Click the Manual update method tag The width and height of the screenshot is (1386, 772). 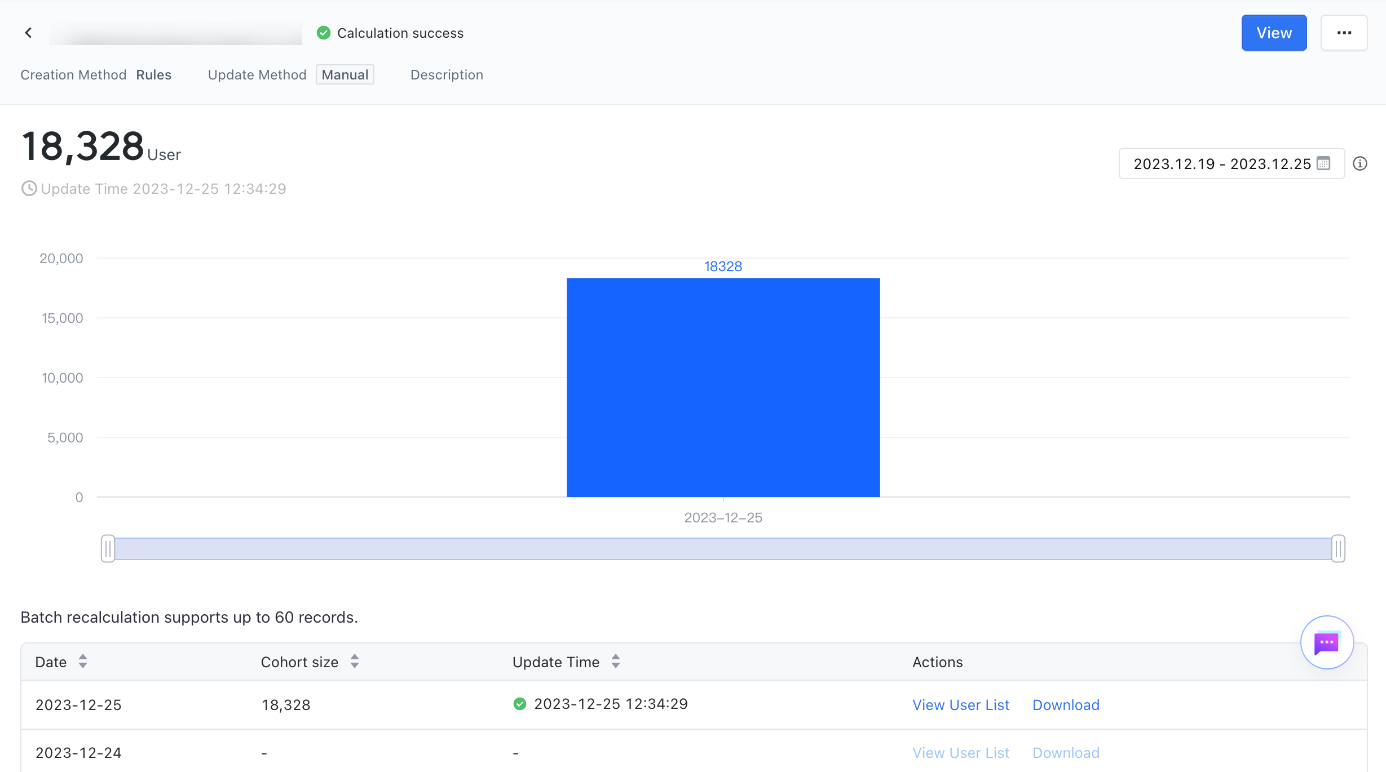click(345, 75)
